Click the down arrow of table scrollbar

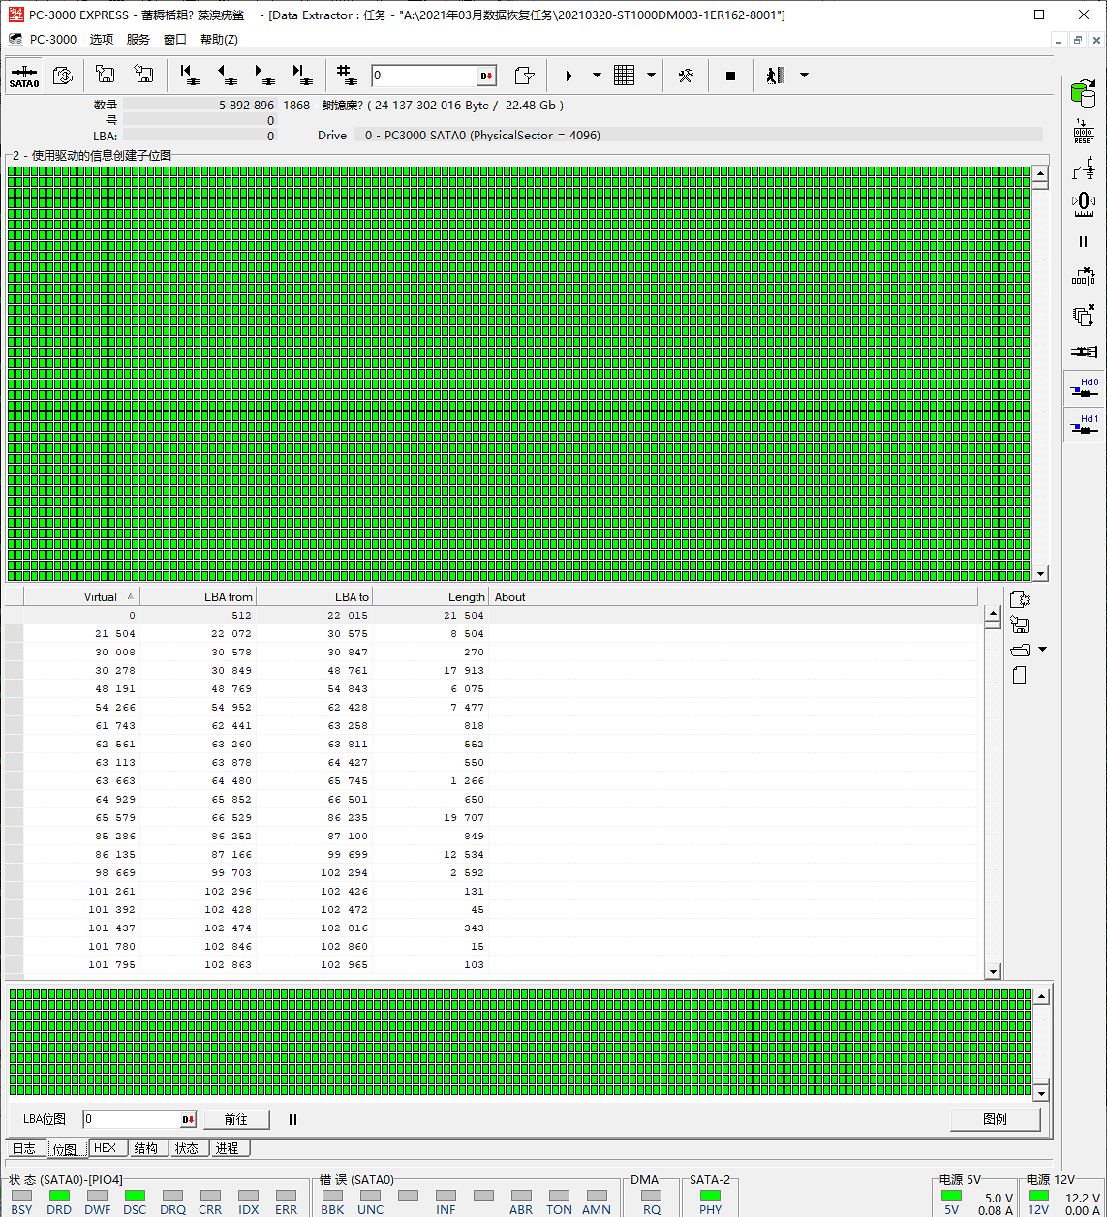[993, 972]
